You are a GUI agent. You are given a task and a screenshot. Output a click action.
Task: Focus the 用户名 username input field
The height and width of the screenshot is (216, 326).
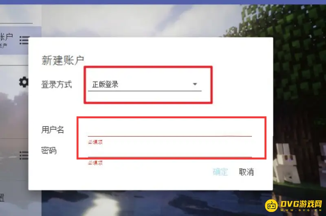pos(170,130)
